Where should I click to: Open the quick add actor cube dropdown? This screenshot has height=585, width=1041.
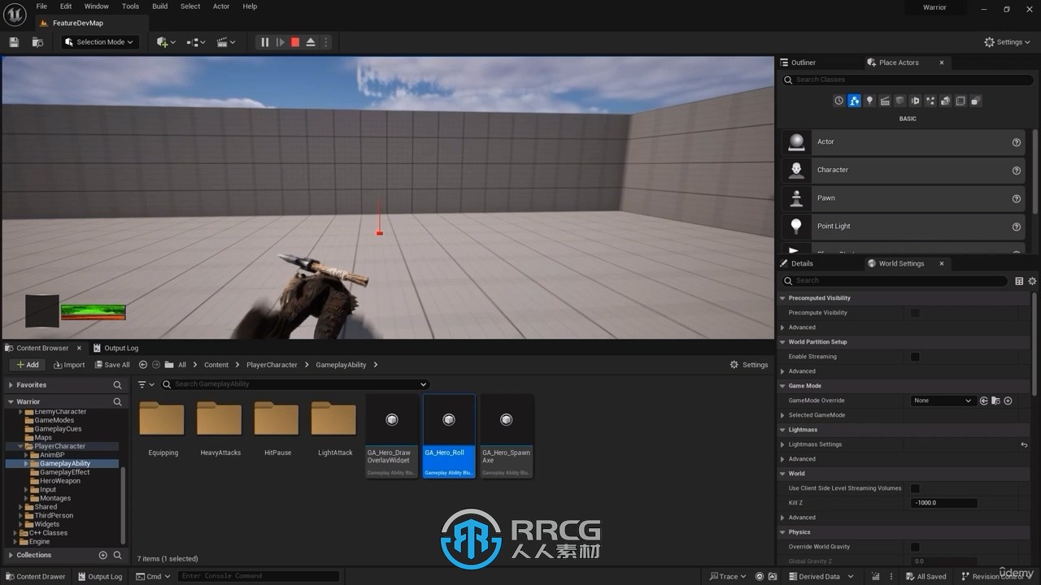166,42
